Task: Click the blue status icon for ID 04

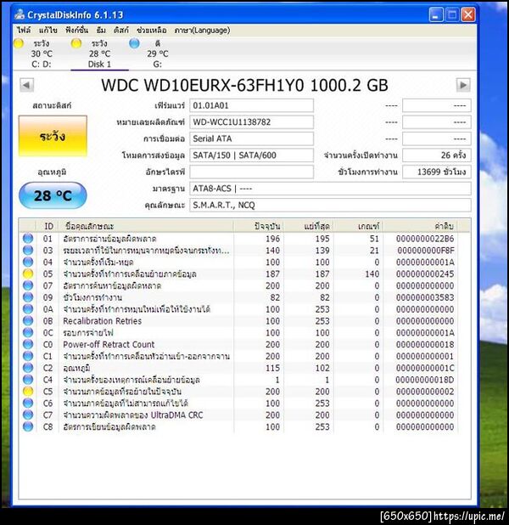Action: point(28,262)
